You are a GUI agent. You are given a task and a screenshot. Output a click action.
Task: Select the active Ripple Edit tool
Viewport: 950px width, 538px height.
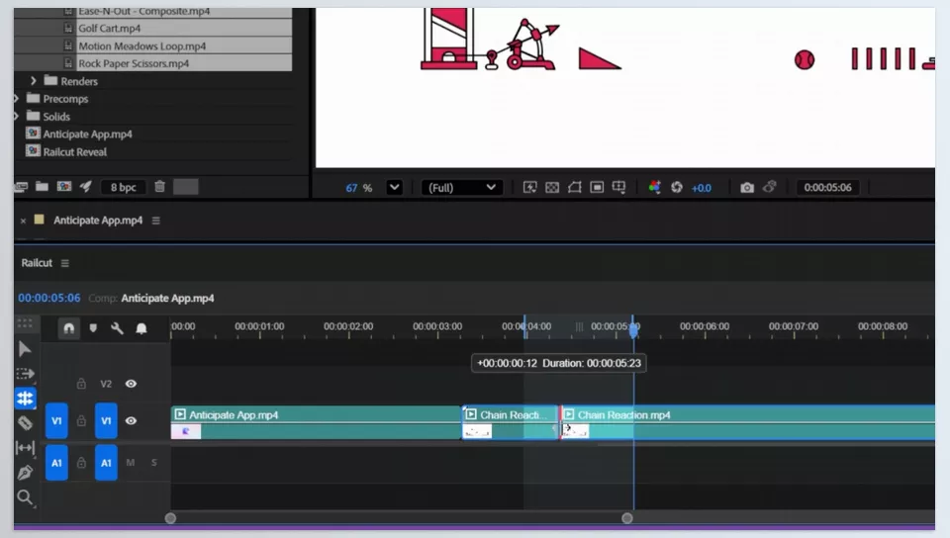(25, 399)
